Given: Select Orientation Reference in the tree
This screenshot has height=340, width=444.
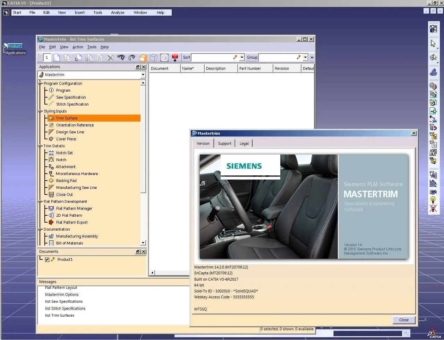Looking at the screenshot, I should click(75, 125).
